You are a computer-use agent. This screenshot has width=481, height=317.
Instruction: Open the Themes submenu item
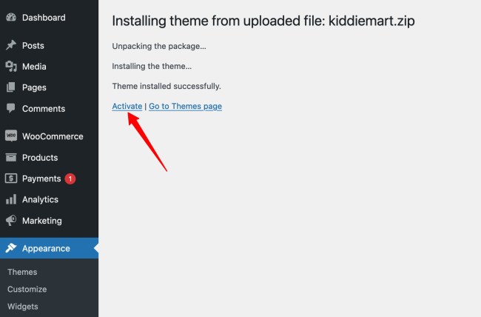[x=22, y=272]
